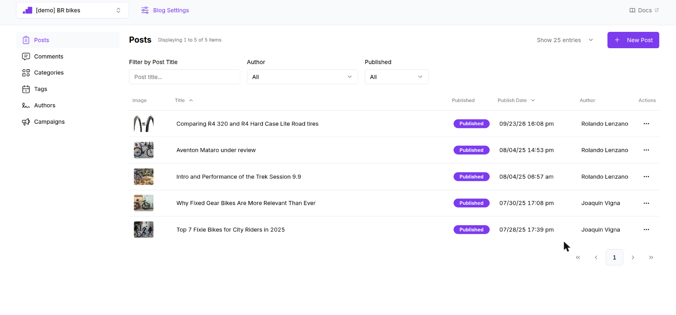Open actions menu for Aventon Mataro post
676x315 pixels.
[646, 150]
